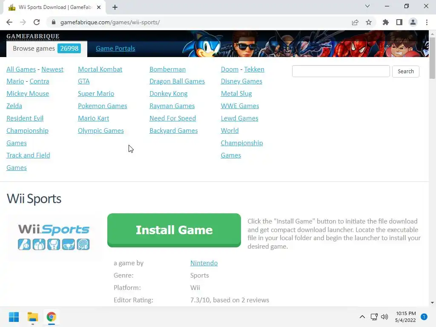Screen dimensions: 436x327
Task: View site security lock info
Action: point(54,22)
